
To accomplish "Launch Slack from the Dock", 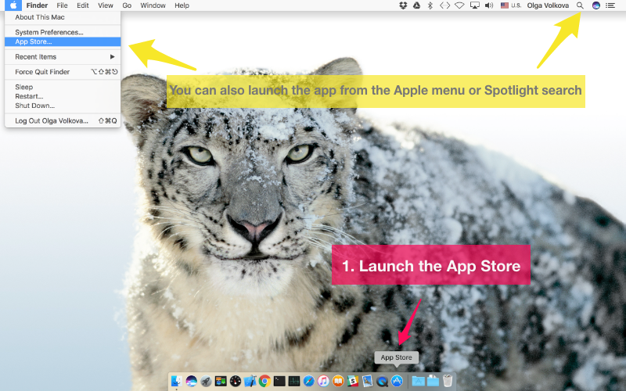I will 353,381.
